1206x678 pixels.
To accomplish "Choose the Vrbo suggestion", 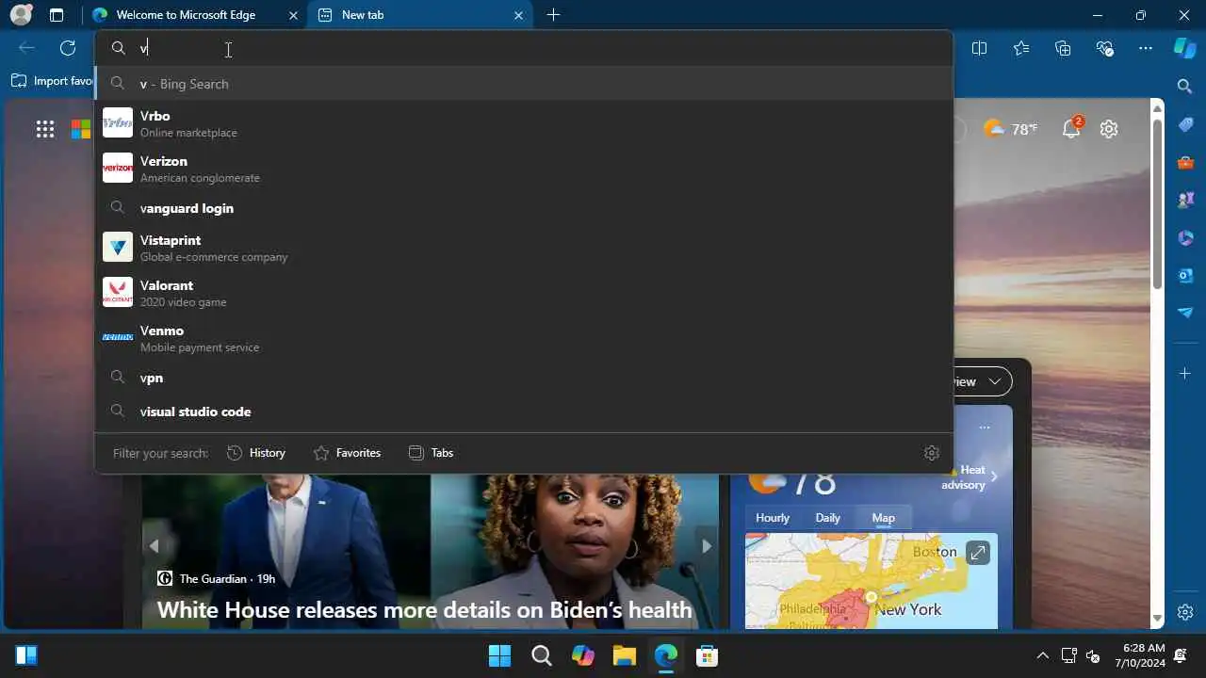I will pyautogui.click(x=524, y=123).
